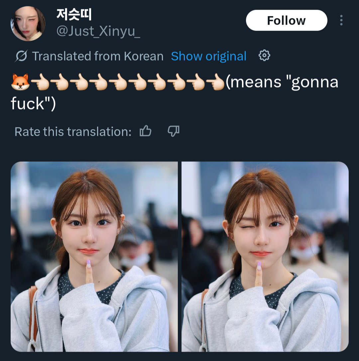This screenshot has width=359, height=361.
Task: Open the right winking photo
Action: point(265,257)
